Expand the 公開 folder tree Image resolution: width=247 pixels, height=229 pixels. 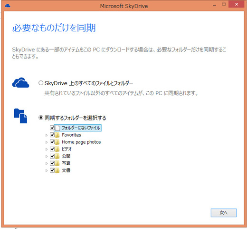tap(47, 157)
